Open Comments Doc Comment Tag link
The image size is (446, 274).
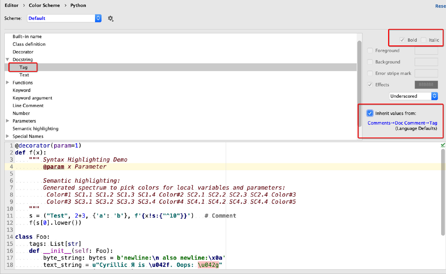coord(402,123)
